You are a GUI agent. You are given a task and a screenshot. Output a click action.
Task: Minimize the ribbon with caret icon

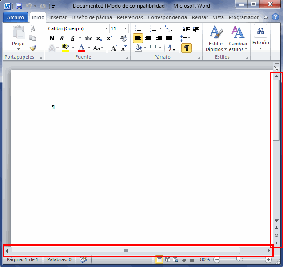266,17
